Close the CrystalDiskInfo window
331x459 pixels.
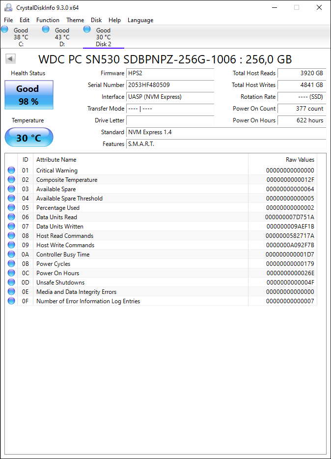tap(319, 7)
